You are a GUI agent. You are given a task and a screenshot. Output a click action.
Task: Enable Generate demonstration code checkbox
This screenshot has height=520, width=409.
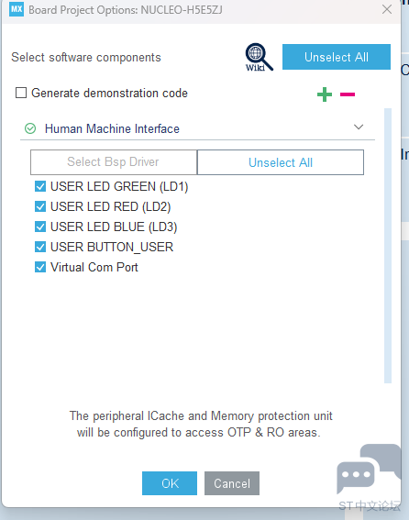click(x=21, y=93)
